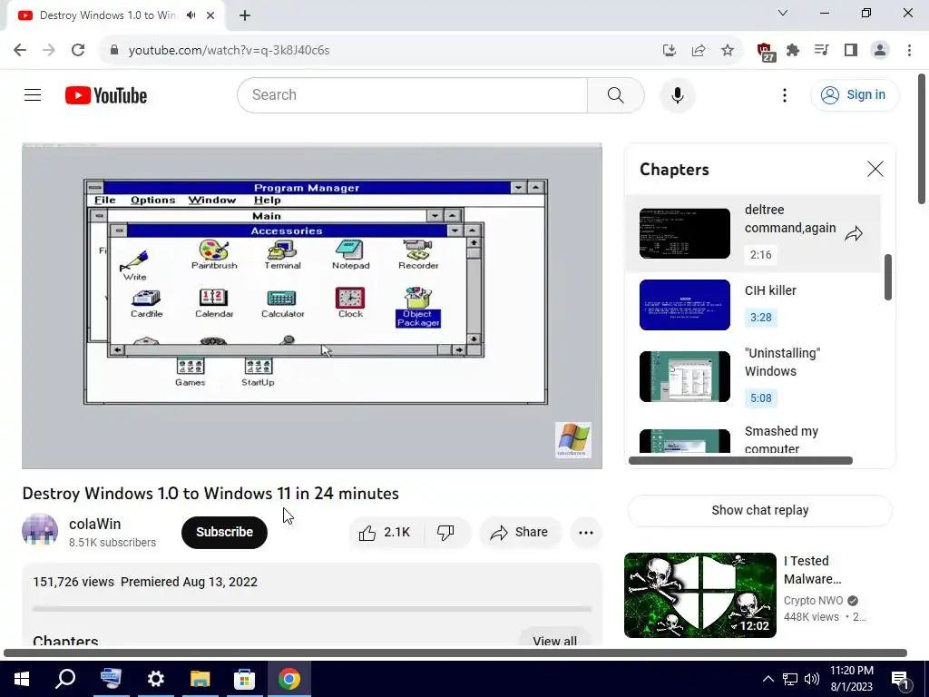Open the YouTube hamburger guide menu
929x697 pixels.
pos(33,94)
